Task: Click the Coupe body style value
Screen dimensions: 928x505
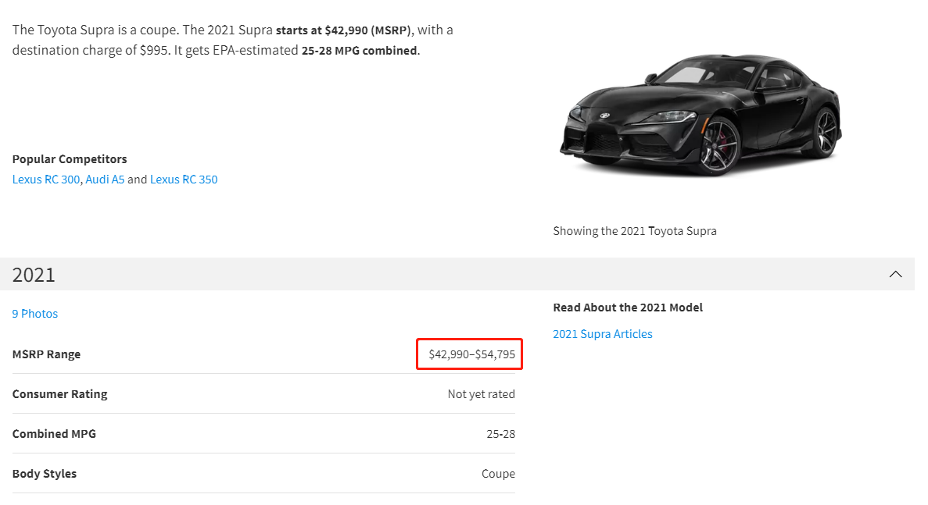Action: click(x=498, y=474)
